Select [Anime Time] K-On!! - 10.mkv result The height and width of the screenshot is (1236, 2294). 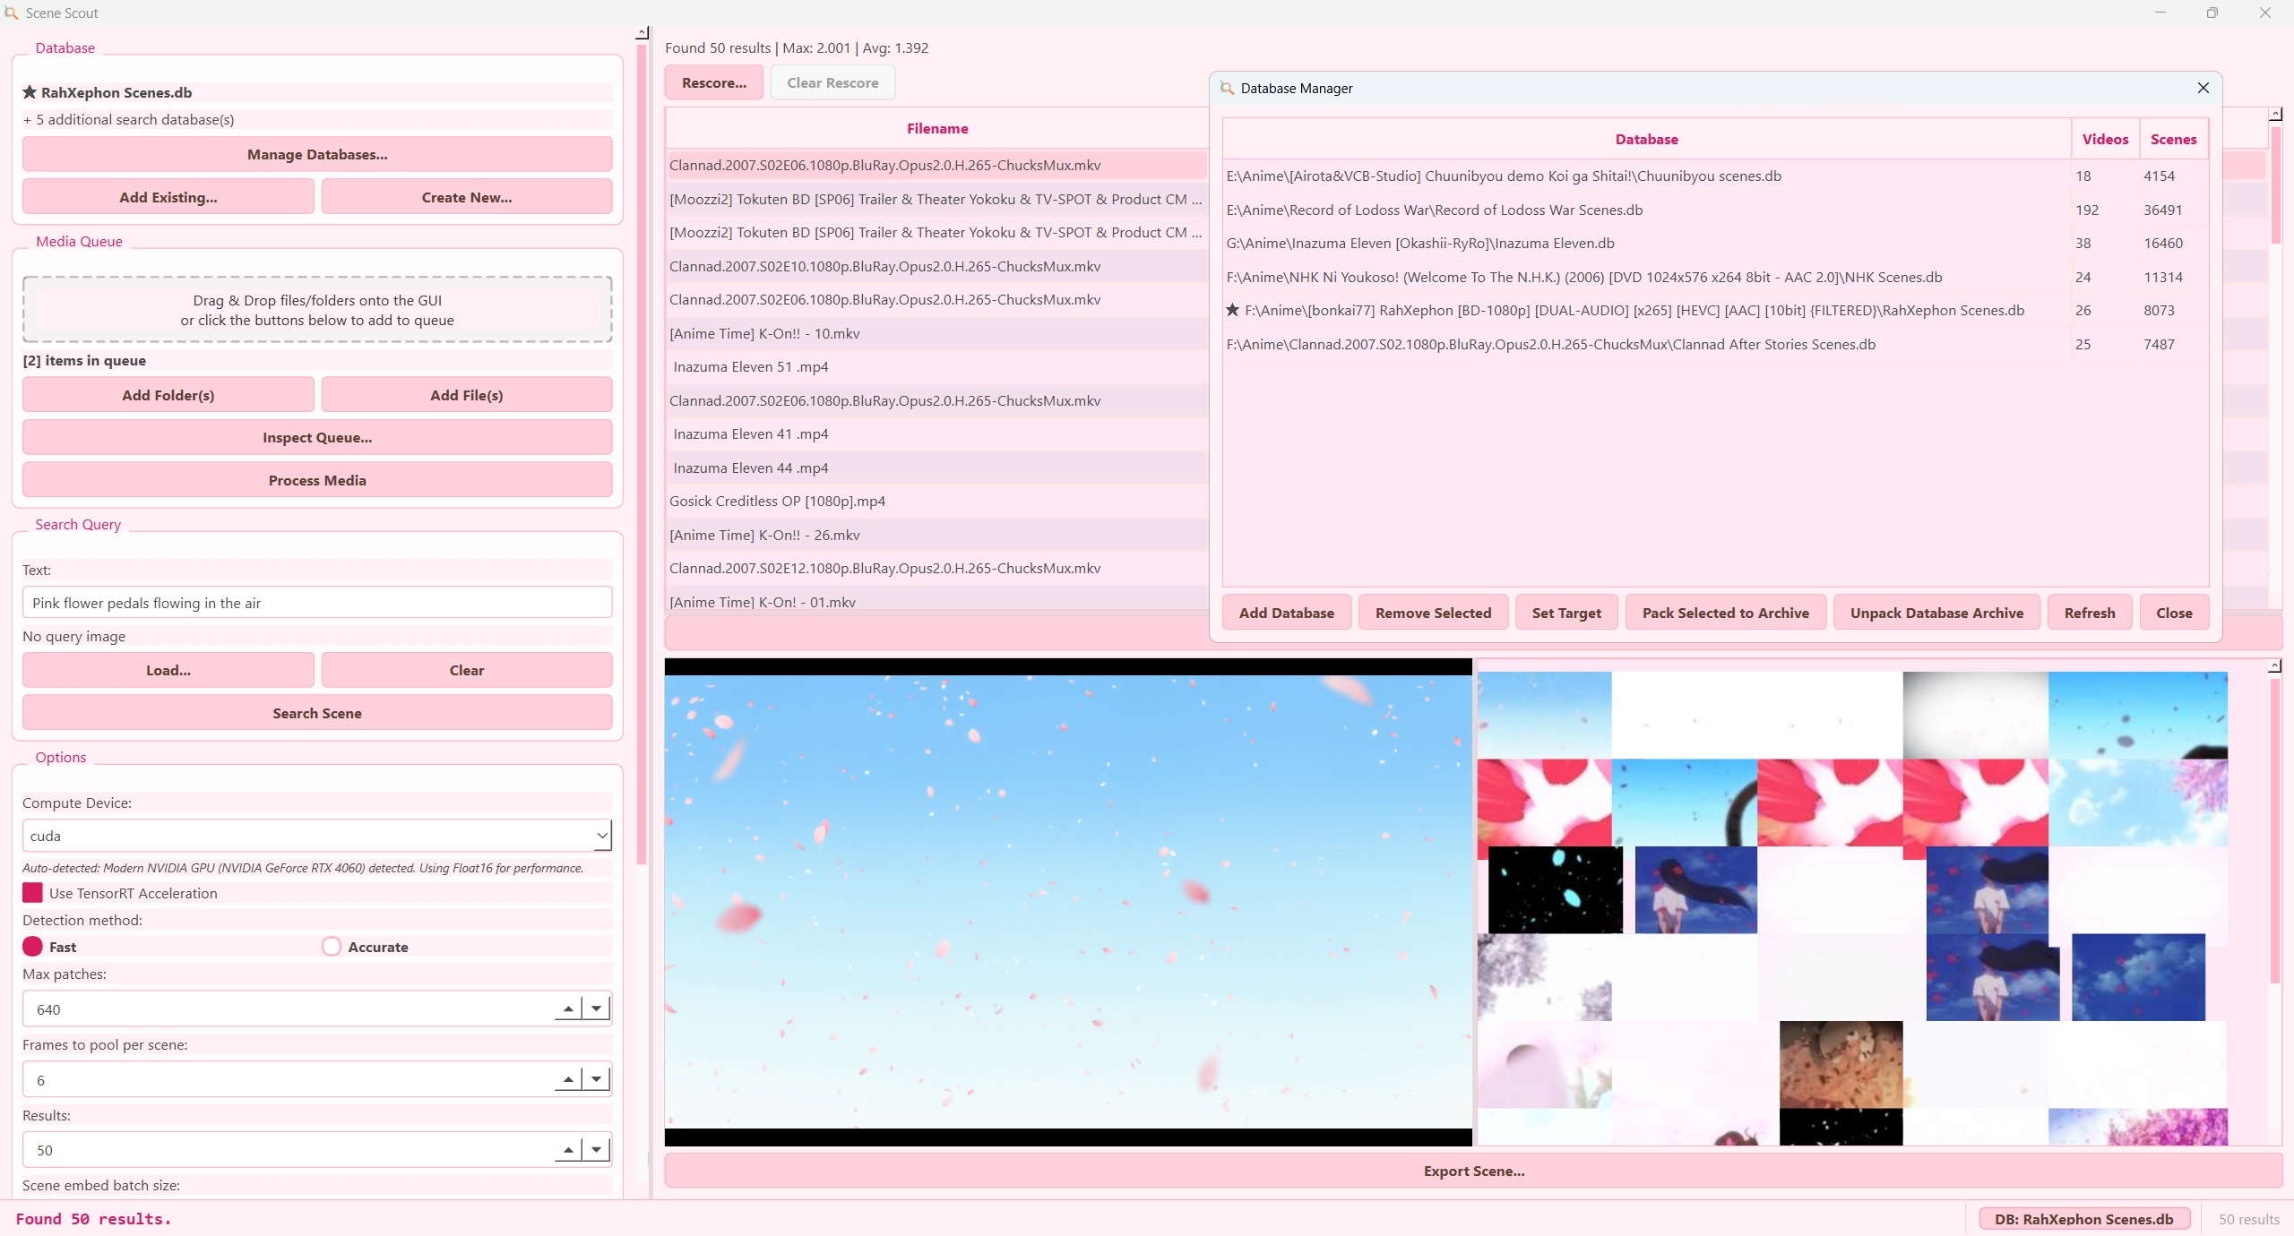pos(937,333)
